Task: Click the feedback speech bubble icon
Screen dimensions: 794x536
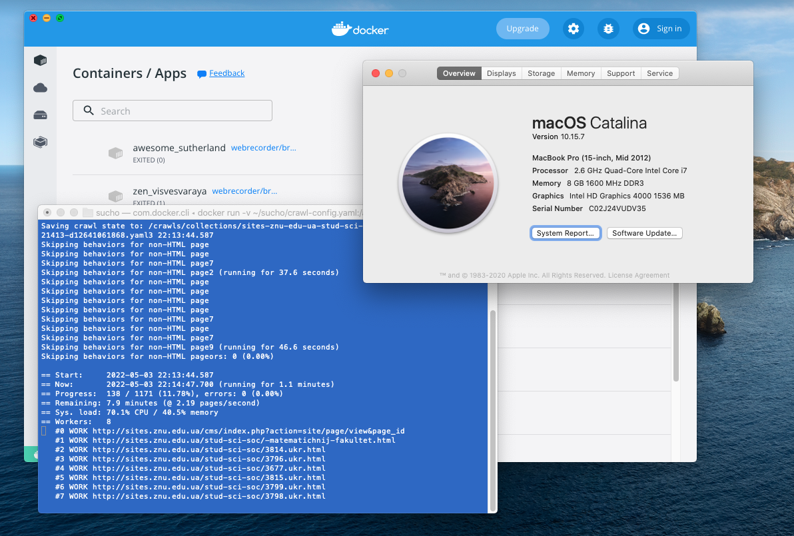Action: (x=202, y=74)
